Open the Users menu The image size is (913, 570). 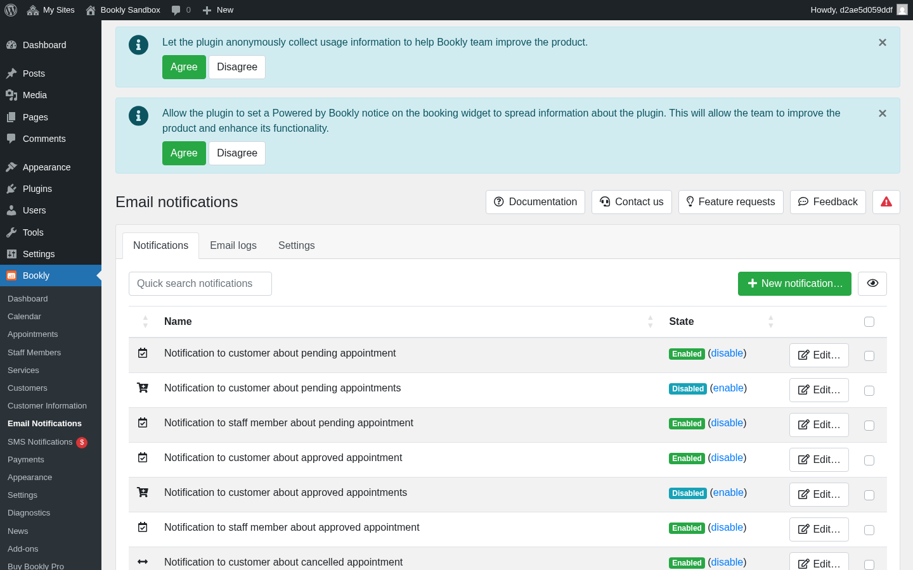coord(51,210)
